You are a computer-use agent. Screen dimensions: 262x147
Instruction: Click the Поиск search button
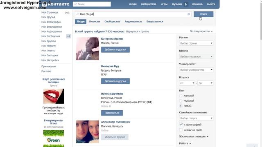[203, 14]
